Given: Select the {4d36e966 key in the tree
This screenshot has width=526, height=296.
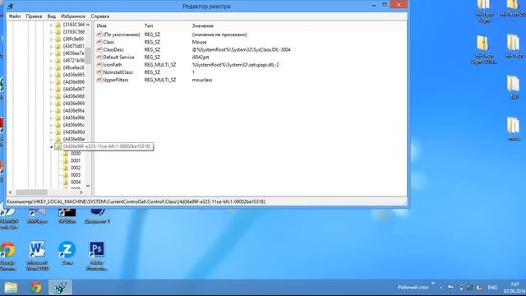Looking at the screenshot, I should click(x=73, y=82).
